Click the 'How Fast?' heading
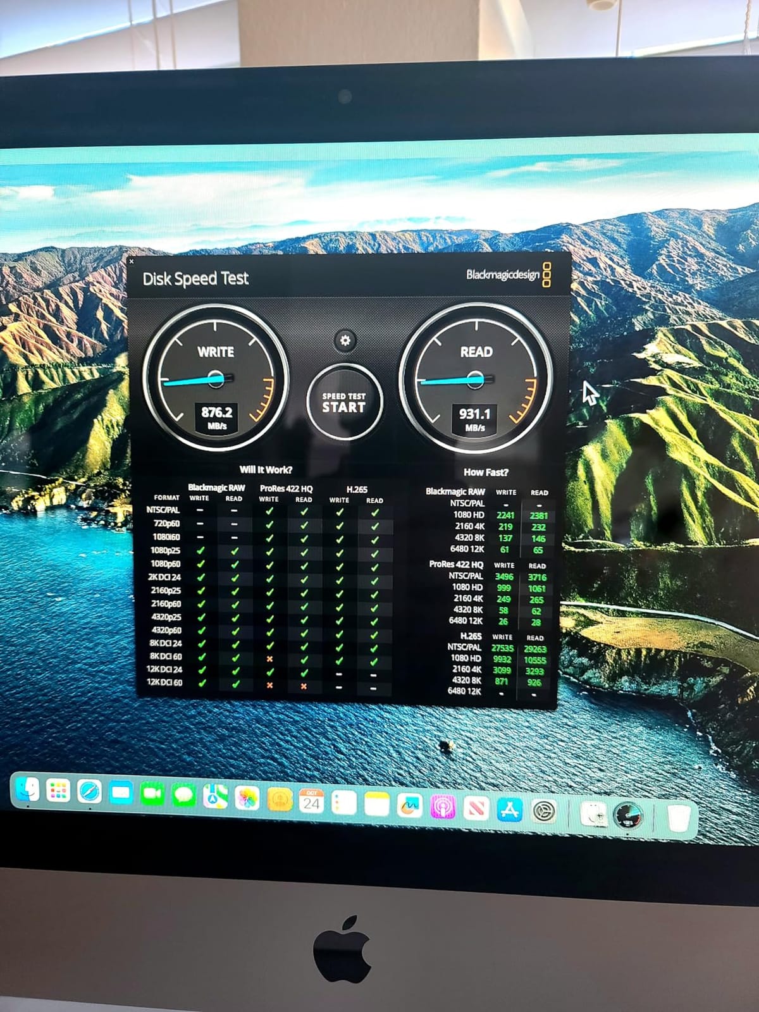This screenshot has height=1012, width=759. click(x=486, y=472)
